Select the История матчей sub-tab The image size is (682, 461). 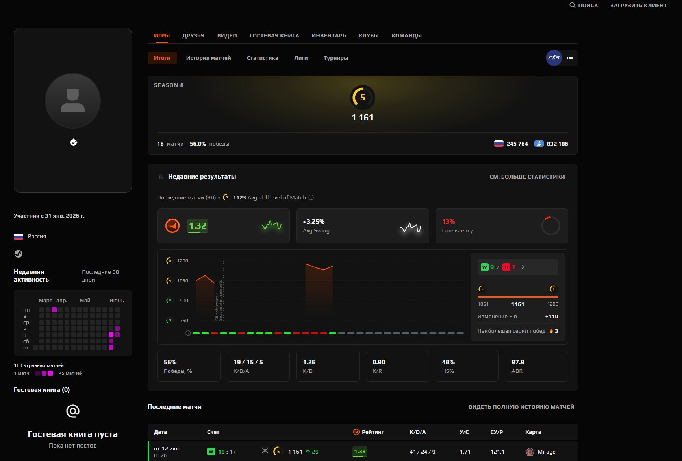209,58
